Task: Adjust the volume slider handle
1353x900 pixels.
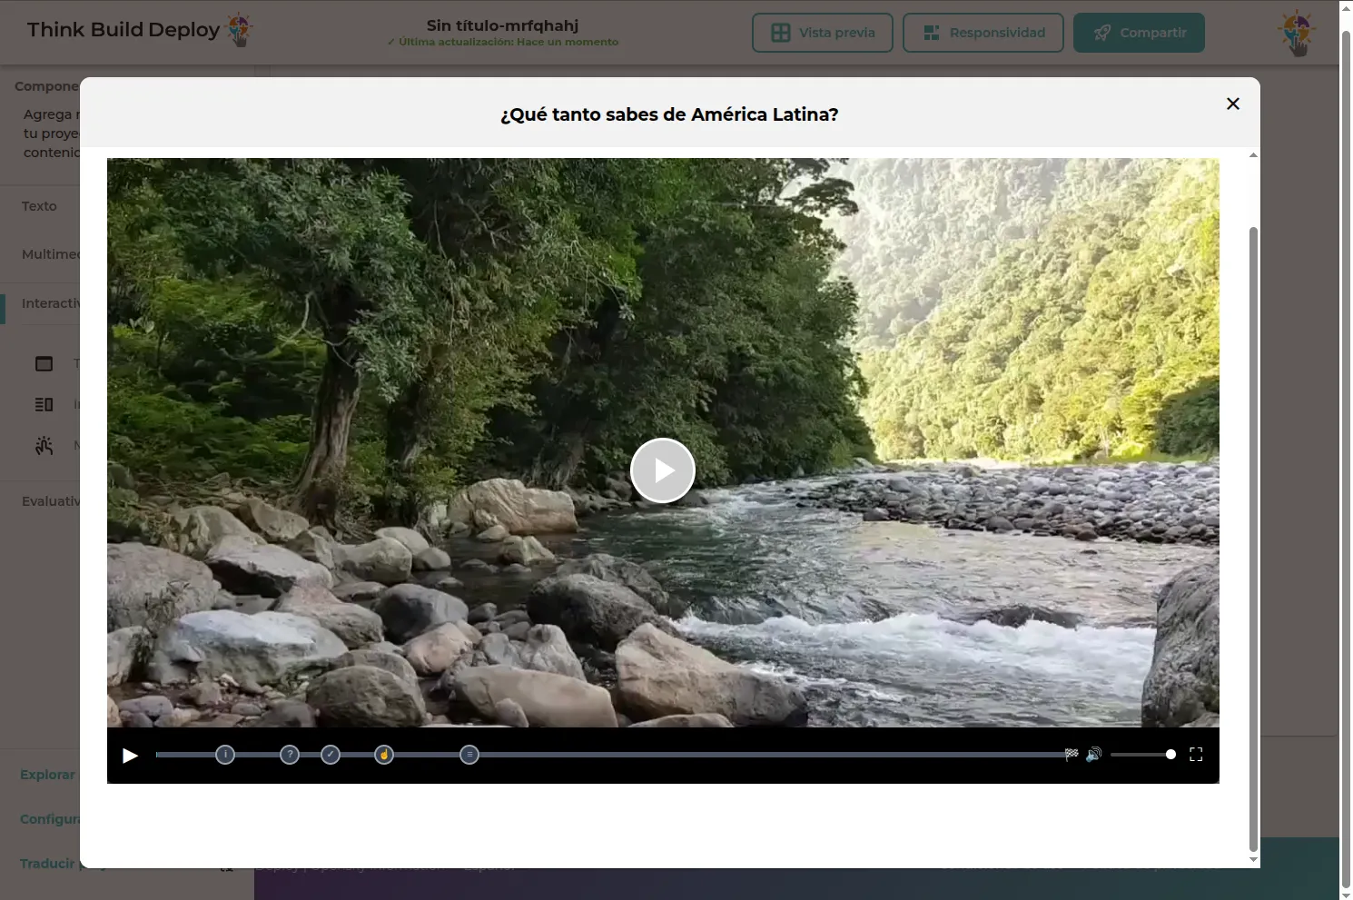Action: click(1170, 755)
